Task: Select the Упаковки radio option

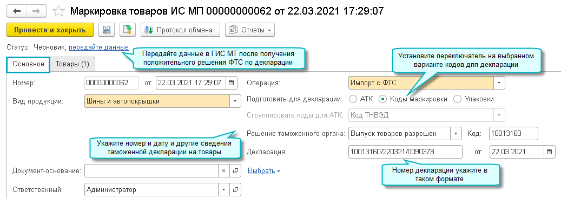Action: [457, 99]
